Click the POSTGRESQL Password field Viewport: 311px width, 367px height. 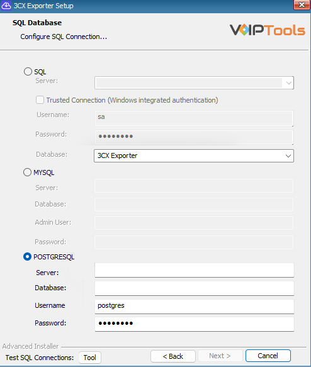195,324
